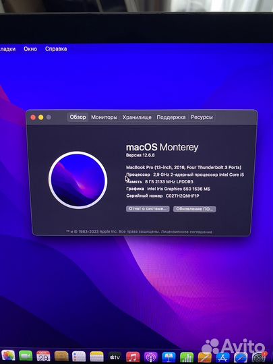Open the Notes app in the dock

(x=96, y=357)
